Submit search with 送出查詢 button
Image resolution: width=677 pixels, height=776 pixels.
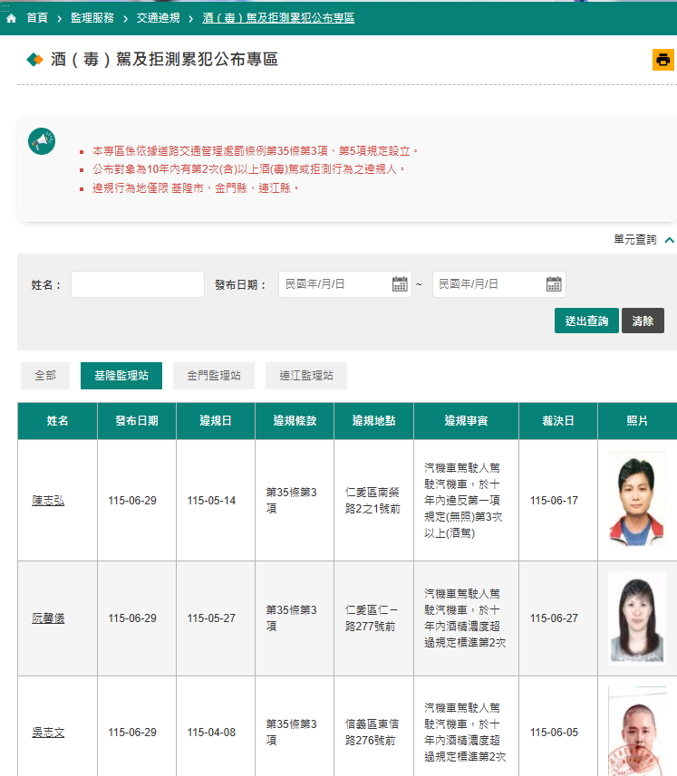click(586, 321)
